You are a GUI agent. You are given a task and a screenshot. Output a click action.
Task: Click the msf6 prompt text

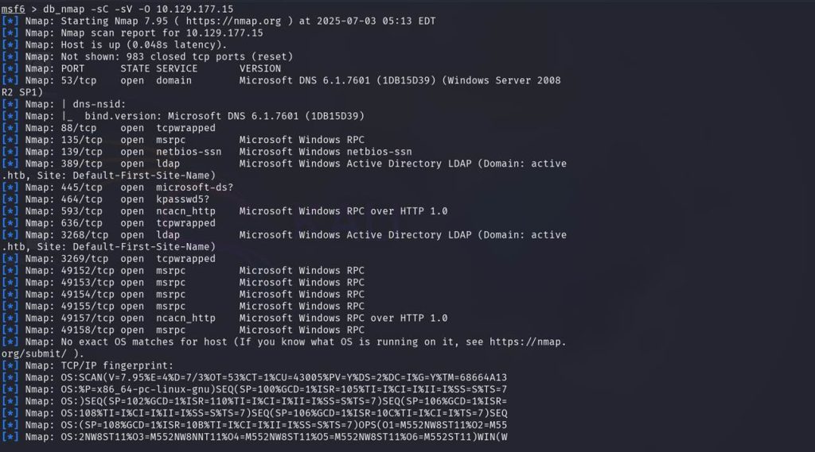pos(13,10)
